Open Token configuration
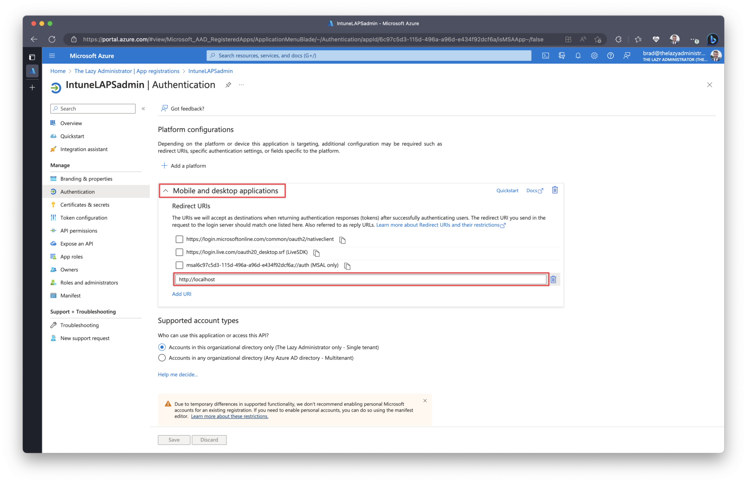 [x=84, y=218]
